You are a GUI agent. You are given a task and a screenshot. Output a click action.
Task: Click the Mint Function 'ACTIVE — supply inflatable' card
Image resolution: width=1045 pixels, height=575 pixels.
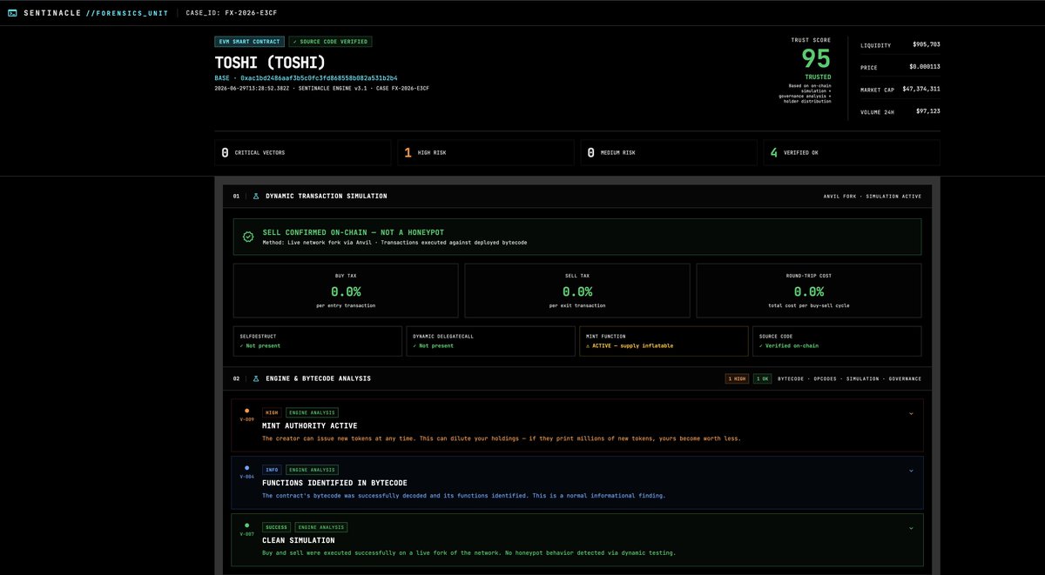664,341
